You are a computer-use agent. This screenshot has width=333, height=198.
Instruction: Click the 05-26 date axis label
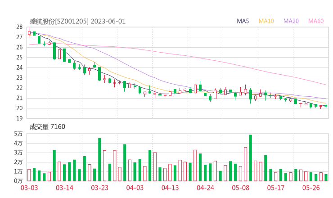(311, 188)
